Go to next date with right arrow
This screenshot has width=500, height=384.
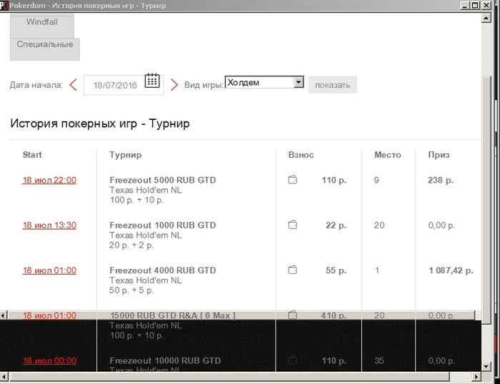[174, 85]
